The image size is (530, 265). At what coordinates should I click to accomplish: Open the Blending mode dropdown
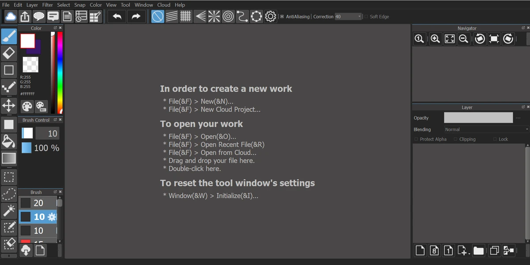click(486, 129)
